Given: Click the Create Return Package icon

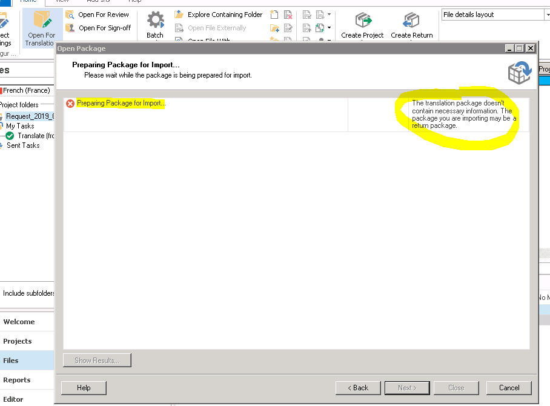Looking at the screenshot, I should (x=412, y=21).
